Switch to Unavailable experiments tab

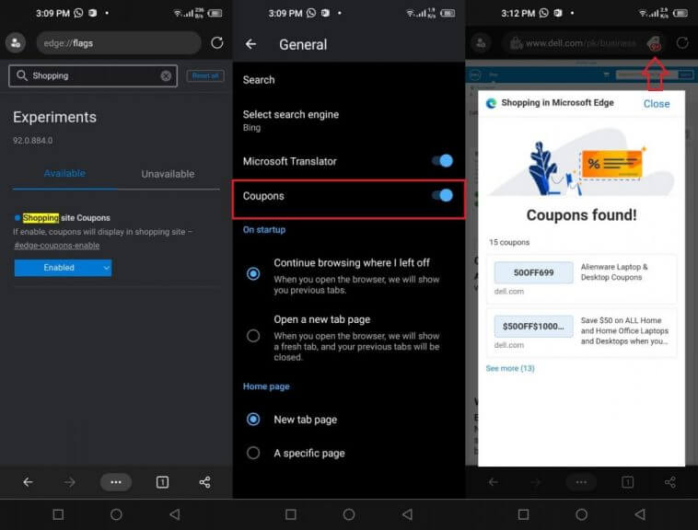(x=168, y=174)
